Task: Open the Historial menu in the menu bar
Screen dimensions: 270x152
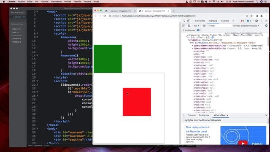Action: 44,2
